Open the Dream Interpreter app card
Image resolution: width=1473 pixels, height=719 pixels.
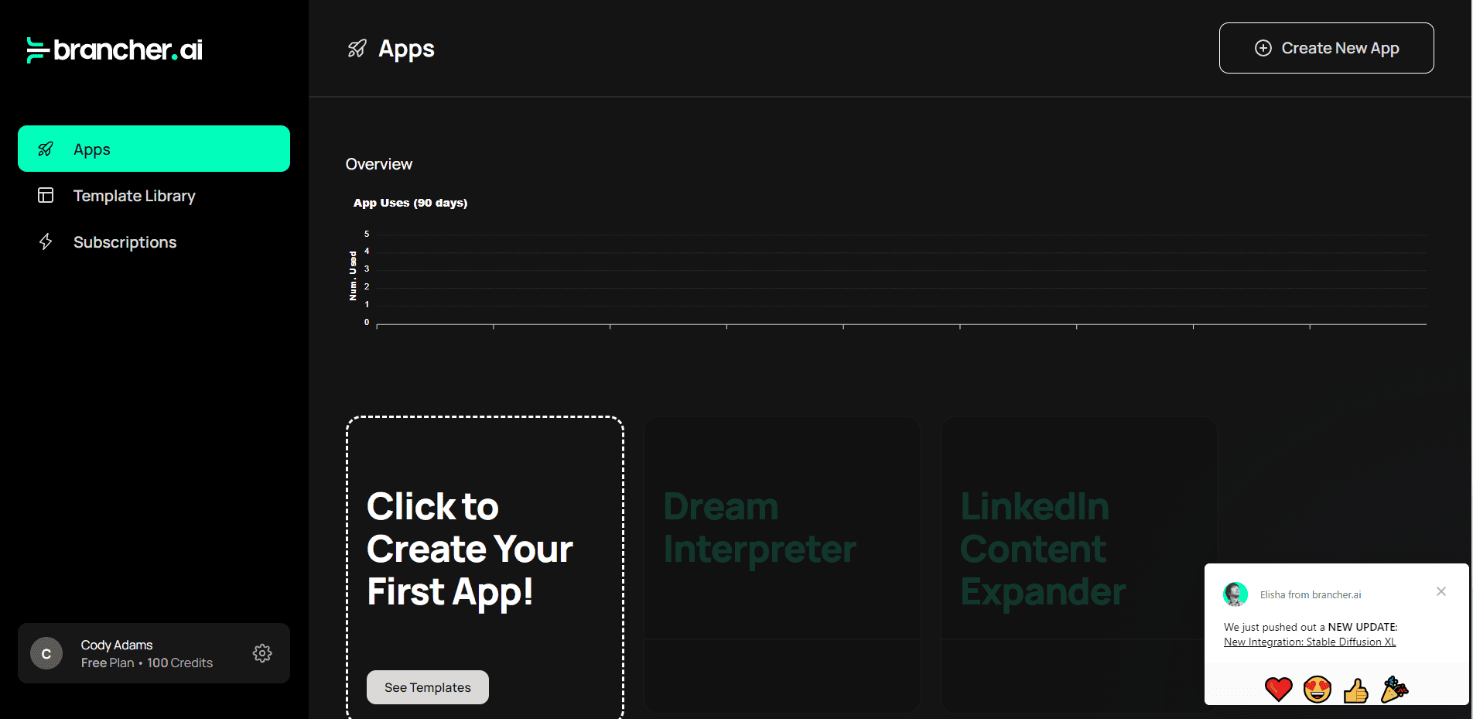click(782, 564)
